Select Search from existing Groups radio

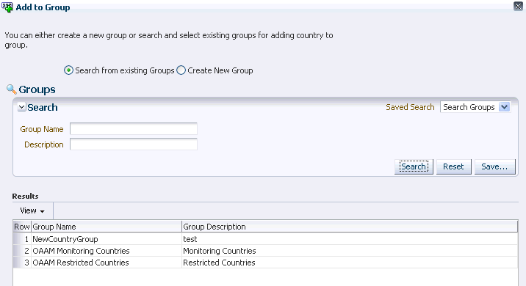pos(68,70)
